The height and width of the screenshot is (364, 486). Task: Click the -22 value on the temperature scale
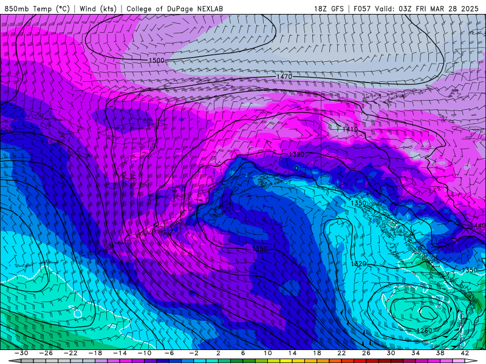[70, 353]
